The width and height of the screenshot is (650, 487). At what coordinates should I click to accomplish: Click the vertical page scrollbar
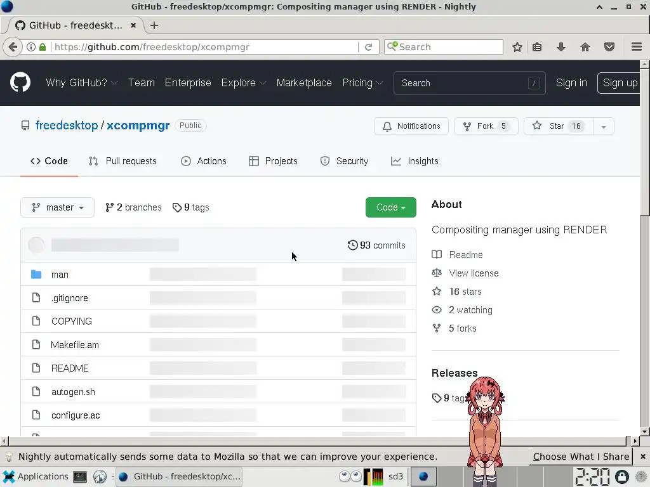(645, 248)
